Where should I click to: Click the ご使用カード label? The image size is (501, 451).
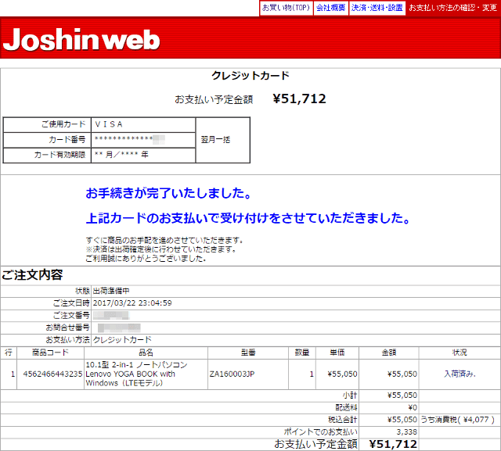click(63, 124)
